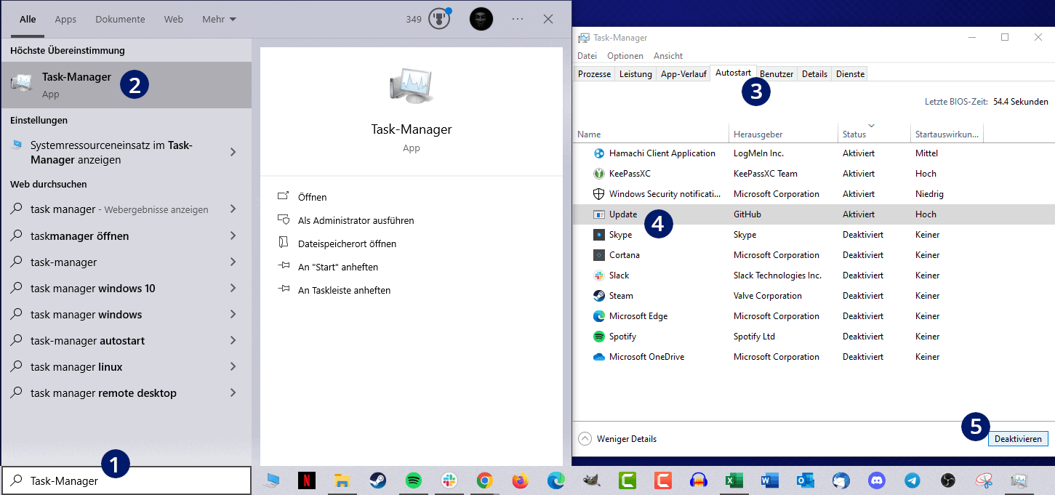Launch Firefox from the taskbar
Screen dimensions: 1055x495
(521, 480)
